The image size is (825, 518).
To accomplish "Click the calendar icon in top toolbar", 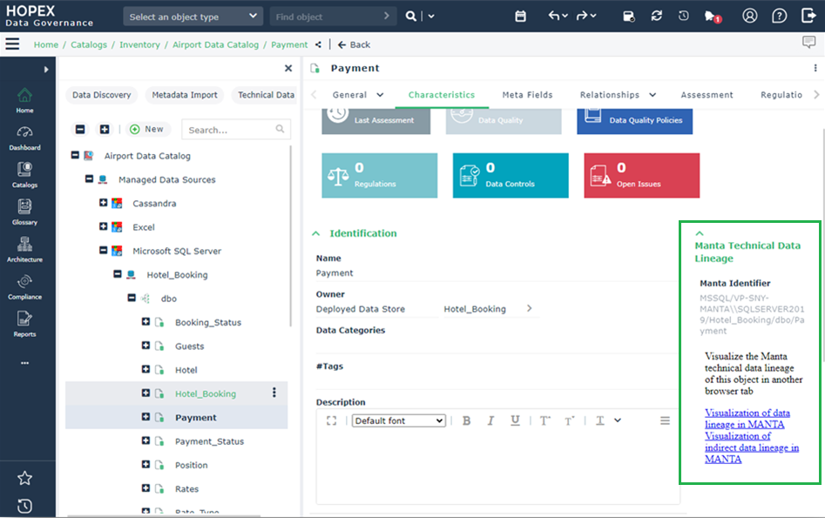I will coord(520,17).
